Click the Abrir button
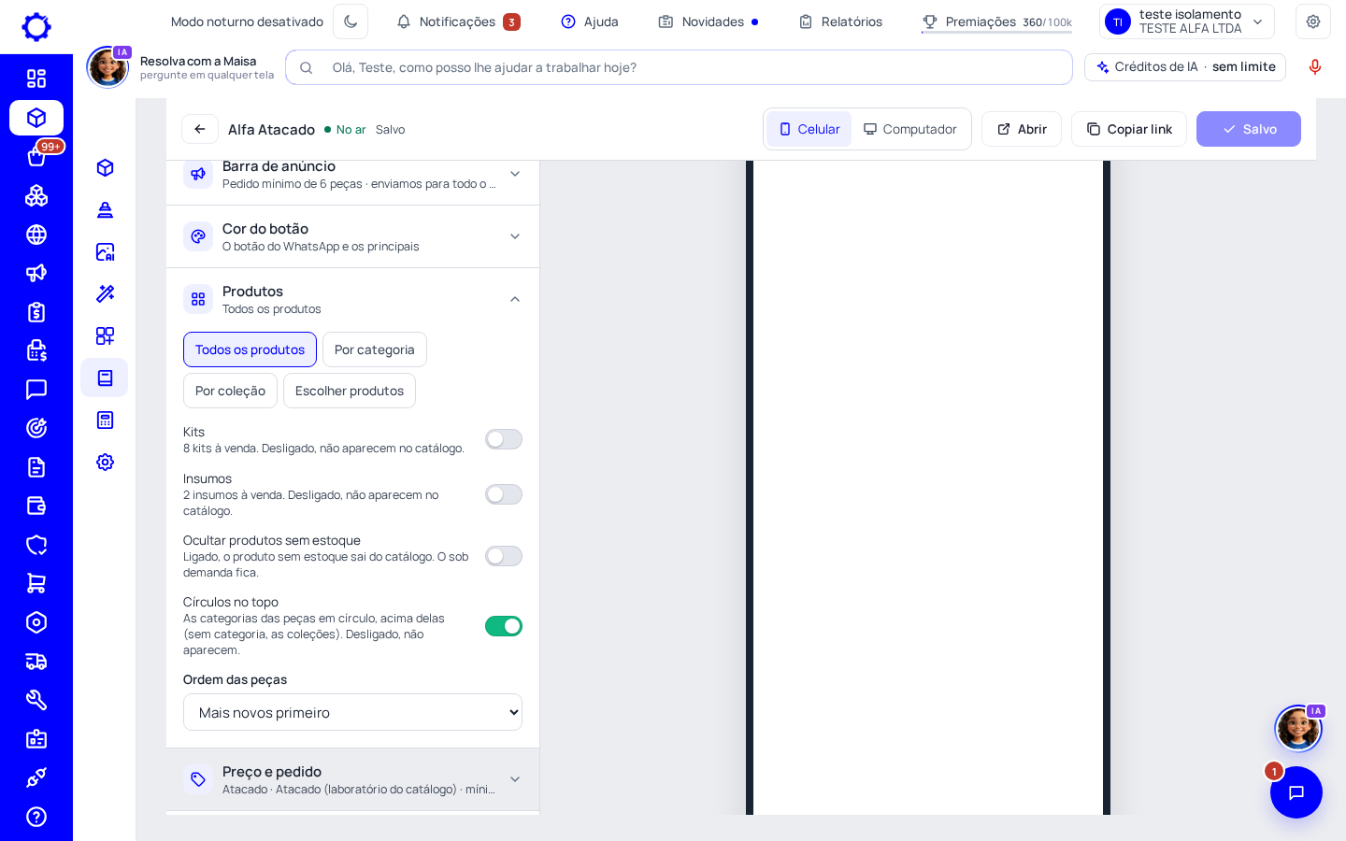Image resolution: width=1346 pixels, height=841 pixels. coord(1022,129)
